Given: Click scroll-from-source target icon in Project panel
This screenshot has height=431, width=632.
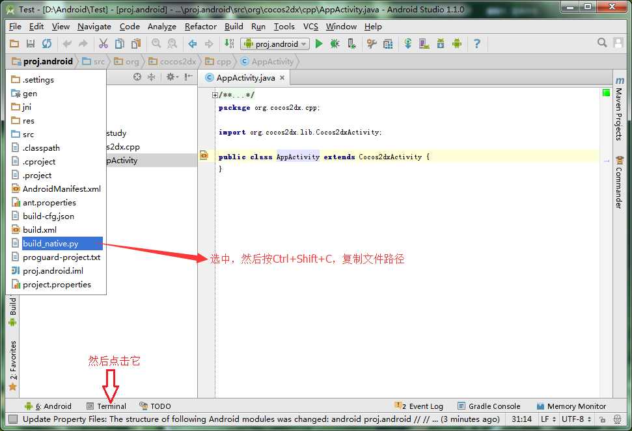Looking at the screenshot, I should [137, 77].
